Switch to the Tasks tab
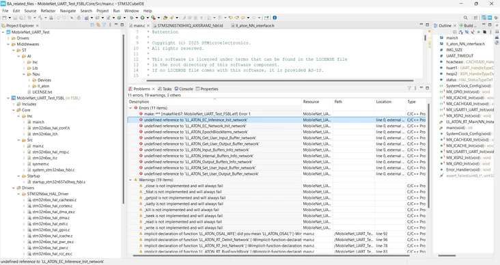The height and width of the screenshot is (265, 500). 165,89
